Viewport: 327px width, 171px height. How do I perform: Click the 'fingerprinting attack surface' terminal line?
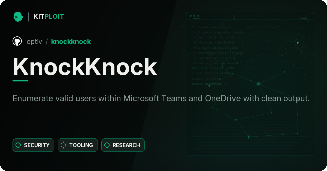(219, 32)
